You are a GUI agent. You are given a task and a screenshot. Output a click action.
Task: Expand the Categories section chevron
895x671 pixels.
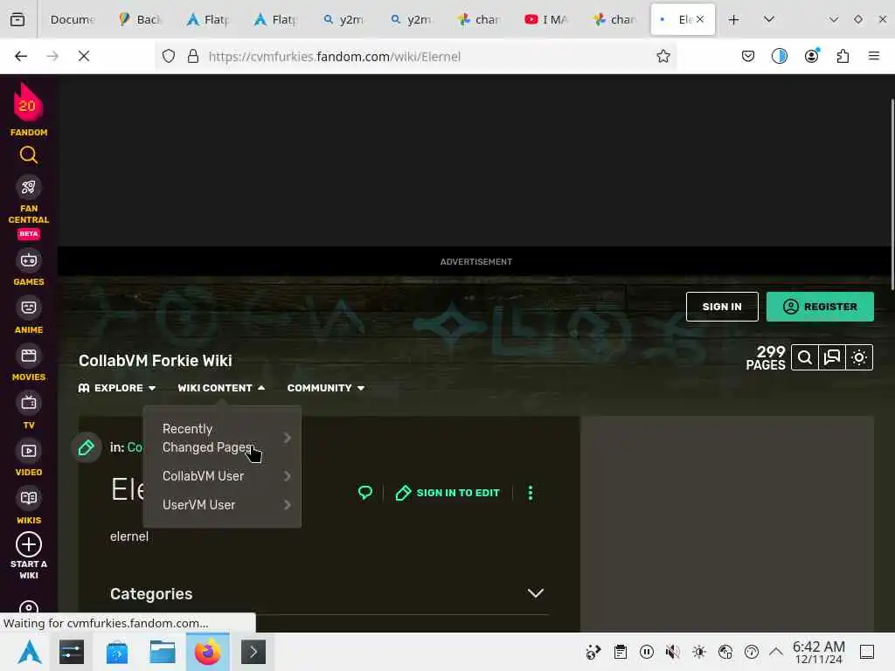pos(536,593)
